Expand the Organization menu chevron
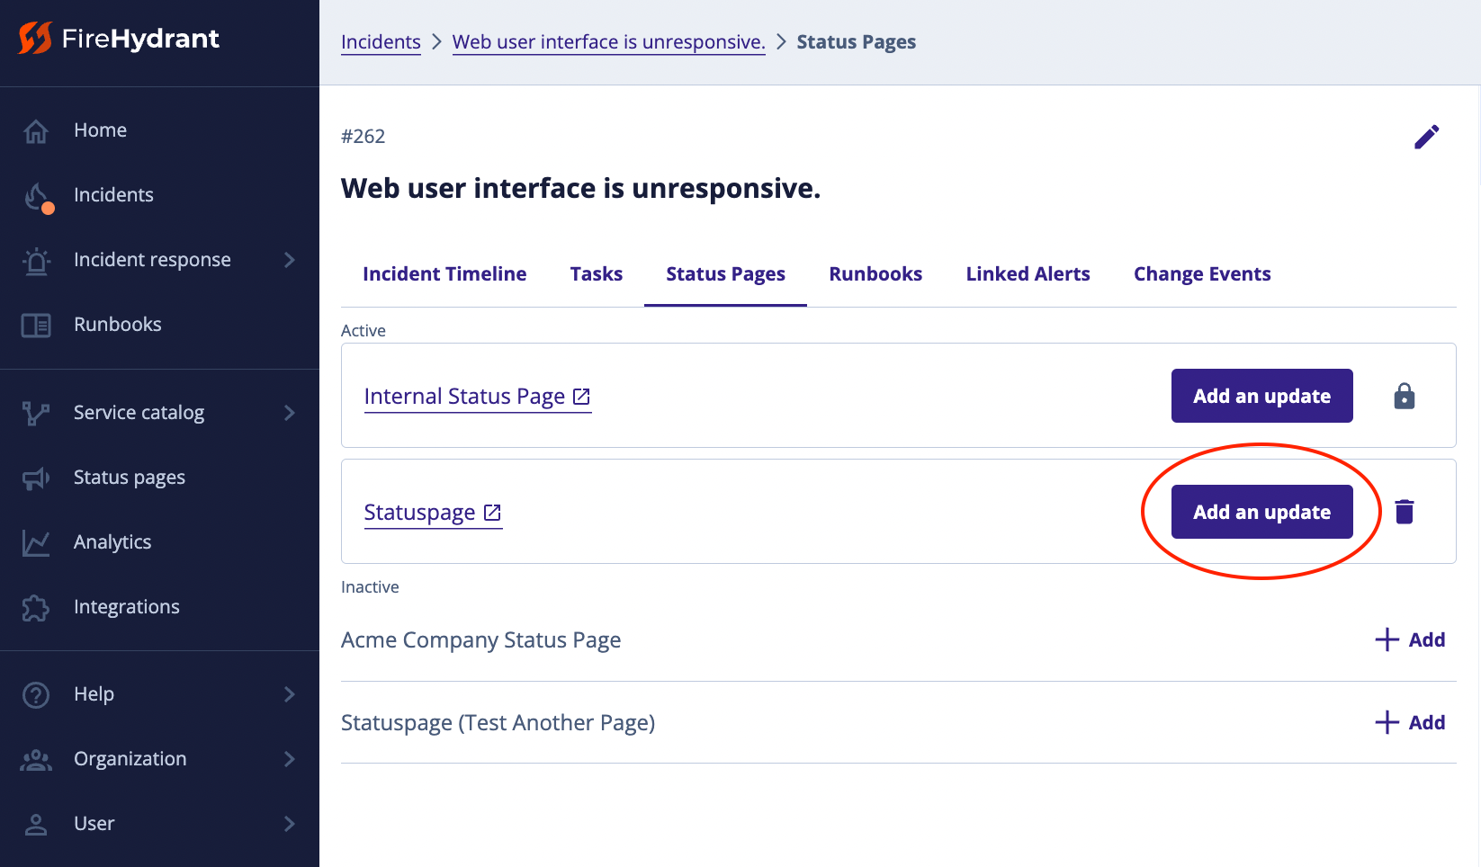Image resolution: width=1481 pixels, height=867 pixels. coord(289,759)
